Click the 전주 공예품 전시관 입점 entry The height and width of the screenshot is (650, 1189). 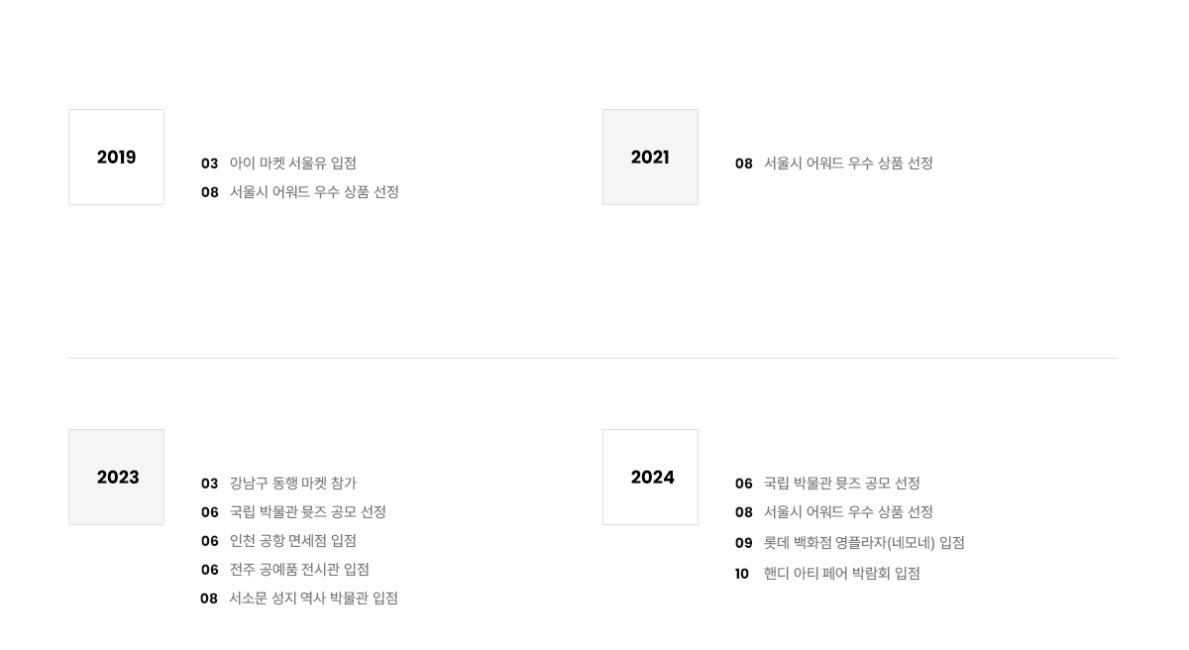point(299,570)
